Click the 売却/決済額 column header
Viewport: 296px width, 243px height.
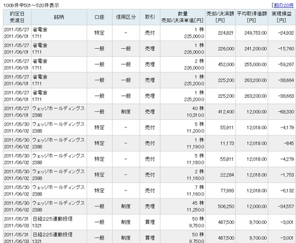pos(220,17)
